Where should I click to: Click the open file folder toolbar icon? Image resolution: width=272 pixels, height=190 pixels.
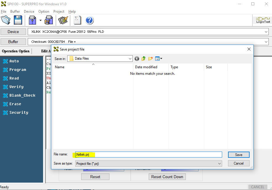6,20
